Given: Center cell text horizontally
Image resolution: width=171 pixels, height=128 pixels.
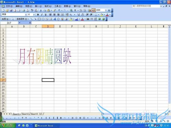Looking at the screenshot, I should [54, 15].
